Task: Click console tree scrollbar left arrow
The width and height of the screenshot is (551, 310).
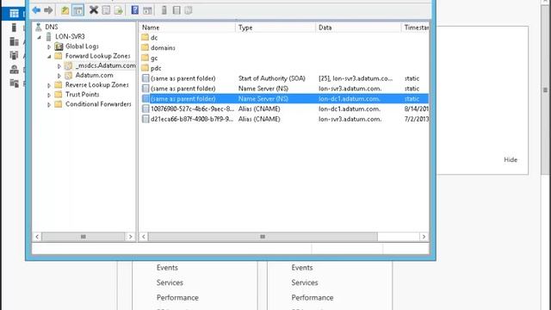Action: tap(37, 237)
